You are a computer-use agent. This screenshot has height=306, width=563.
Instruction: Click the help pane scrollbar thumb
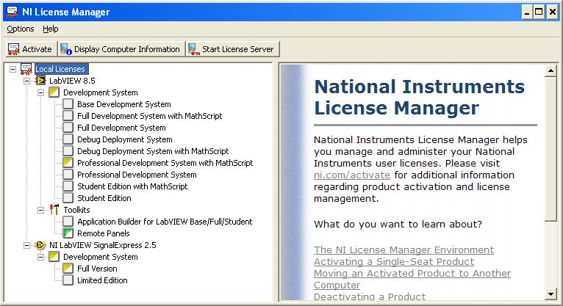pos(551,149)
